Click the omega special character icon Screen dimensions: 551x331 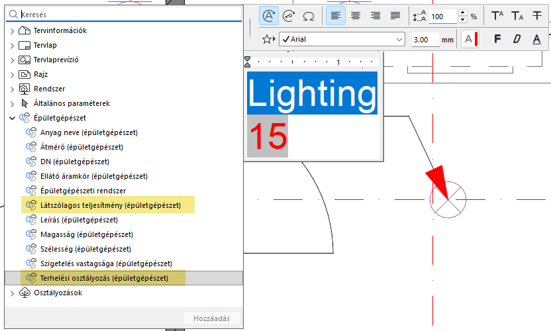click(x=309, y=16)
